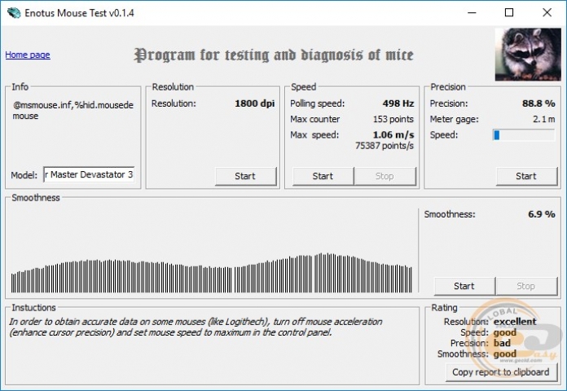Click the 88.8 % precision value

click(x=538, y=103)
